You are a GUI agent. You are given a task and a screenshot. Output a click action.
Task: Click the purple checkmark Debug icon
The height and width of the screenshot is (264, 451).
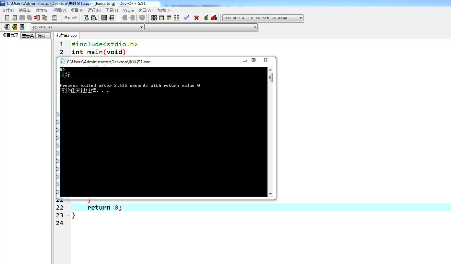tap(186, 18)
